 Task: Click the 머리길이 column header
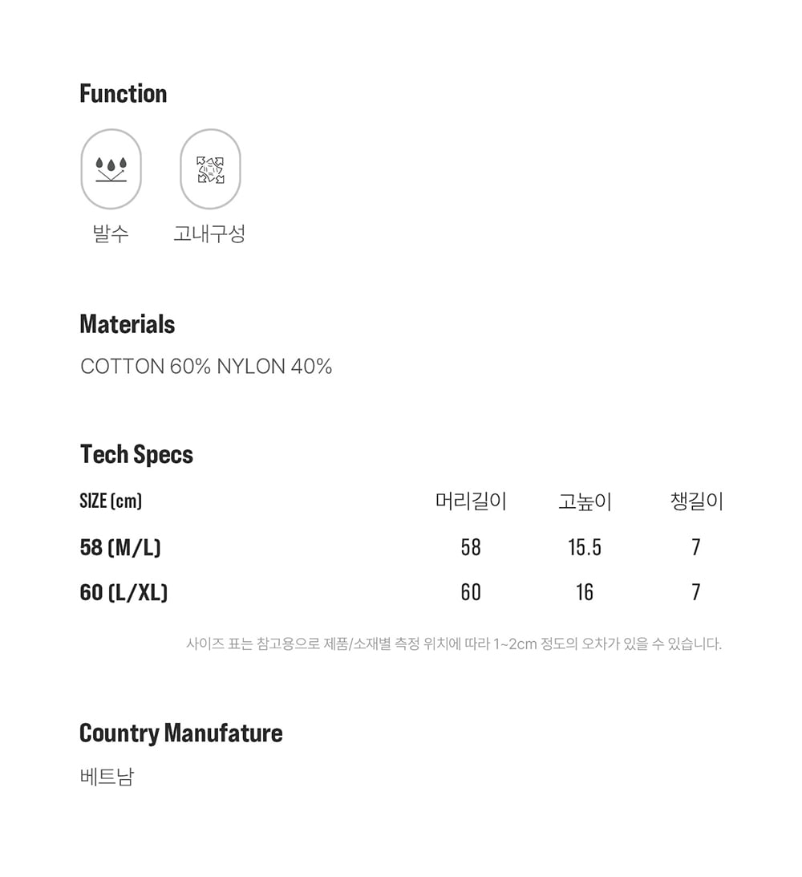click(x=471, y=501)
